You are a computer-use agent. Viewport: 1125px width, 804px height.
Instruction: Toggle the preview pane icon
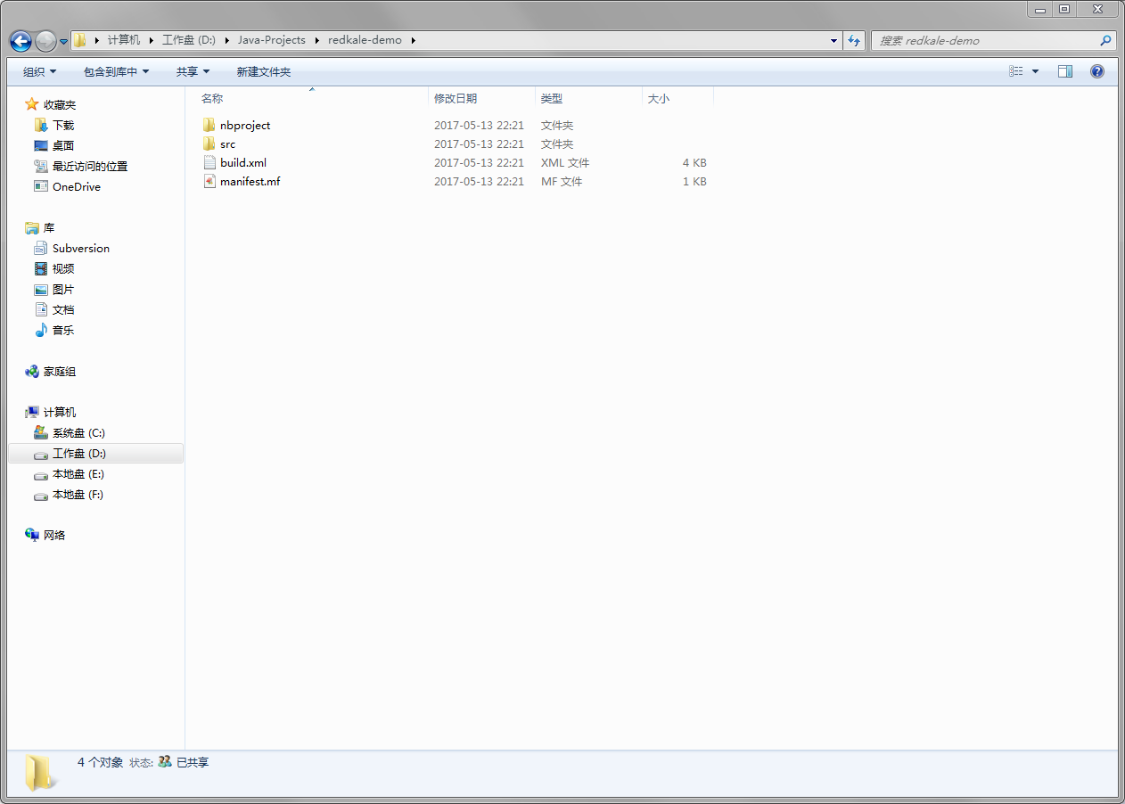tap(1064, 71)
